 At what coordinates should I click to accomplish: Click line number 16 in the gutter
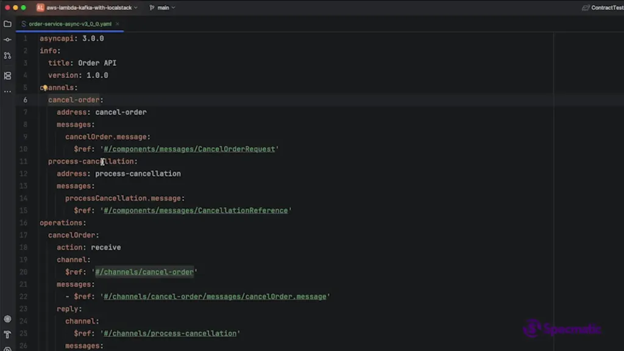coord(24,223)
